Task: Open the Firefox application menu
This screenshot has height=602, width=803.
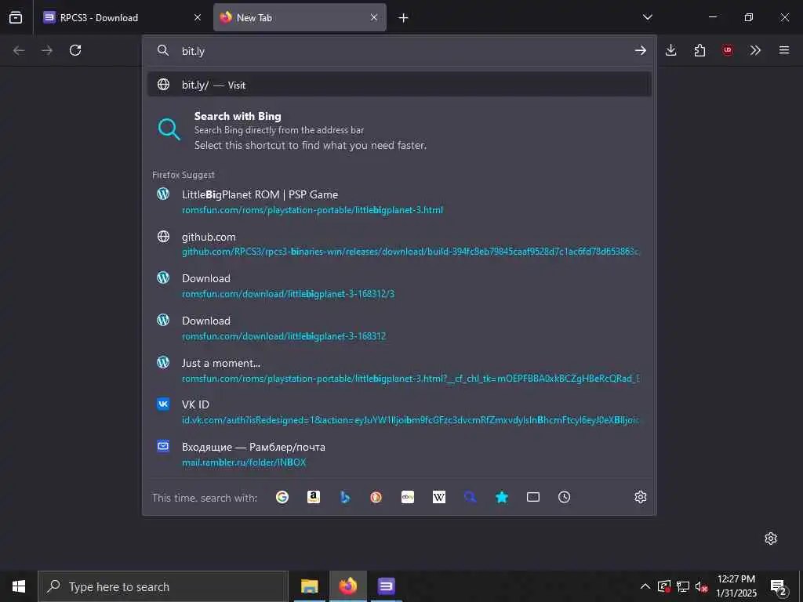Action: (x=784, y=50)
